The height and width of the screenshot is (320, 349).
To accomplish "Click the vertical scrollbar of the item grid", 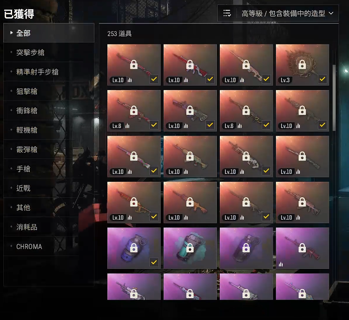I will pos(334,98).
